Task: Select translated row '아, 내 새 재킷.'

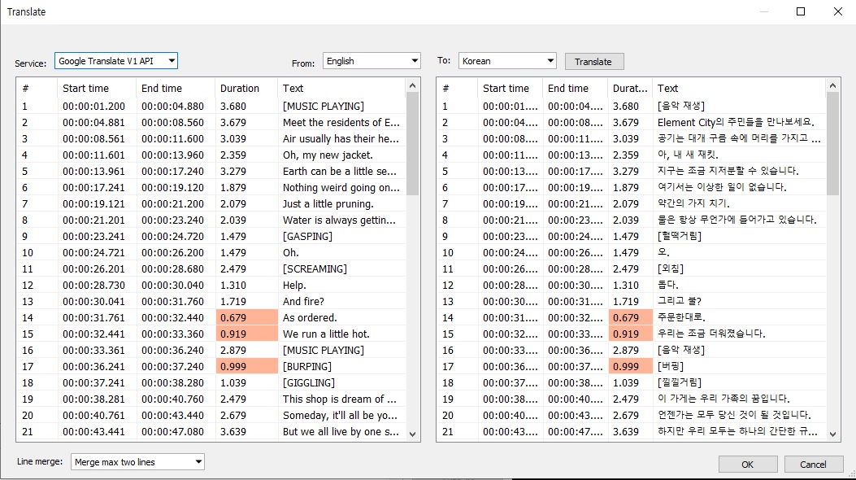Action: [x=632, y=155]
